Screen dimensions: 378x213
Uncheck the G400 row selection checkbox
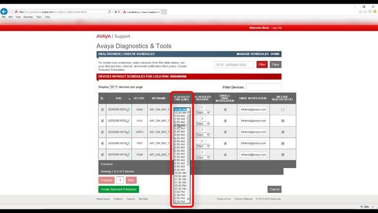click(x=102, y=109)
